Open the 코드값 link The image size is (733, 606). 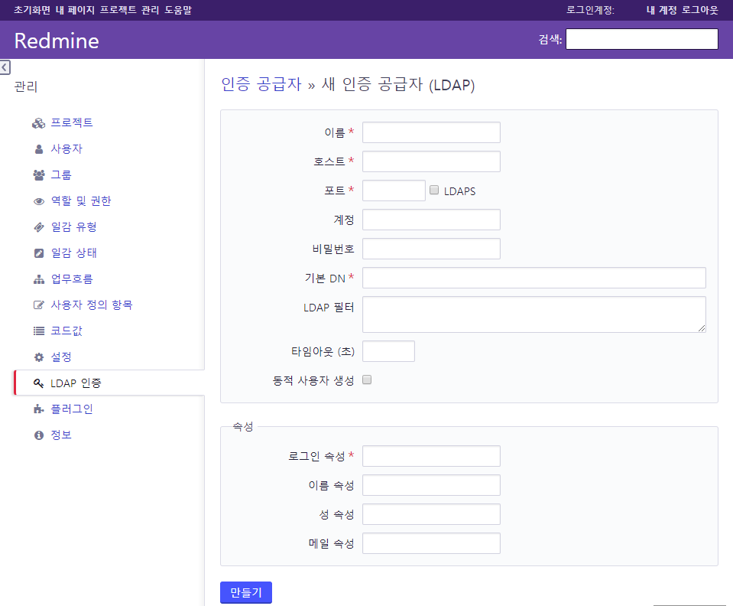(x=66, y=331)
